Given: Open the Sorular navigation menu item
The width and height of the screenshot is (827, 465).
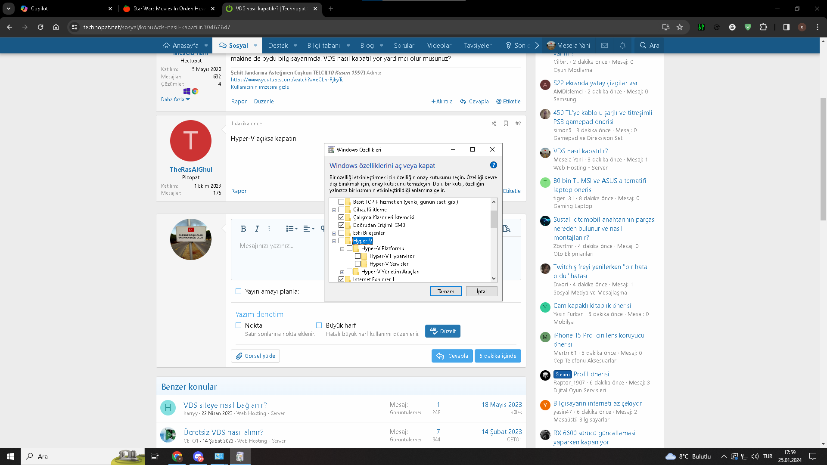Looking at the screenshot, I should click(x=404, y=45).
